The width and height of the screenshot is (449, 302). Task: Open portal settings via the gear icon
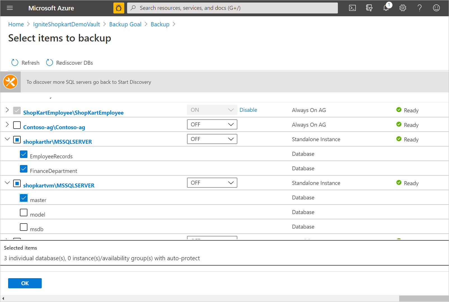403,8
